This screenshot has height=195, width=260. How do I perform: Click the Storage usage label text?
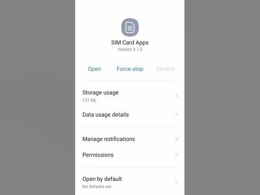tap(100, 93)
